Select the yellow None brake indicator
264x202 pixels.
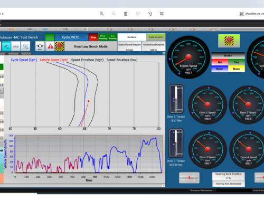click(x=237, y=69)
